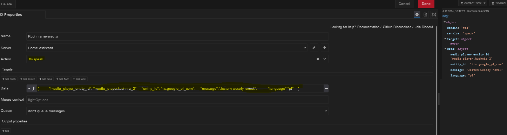This screenshot has height=135, width=507.
Task: Click add device target button
Action: [x=27, y=79]
